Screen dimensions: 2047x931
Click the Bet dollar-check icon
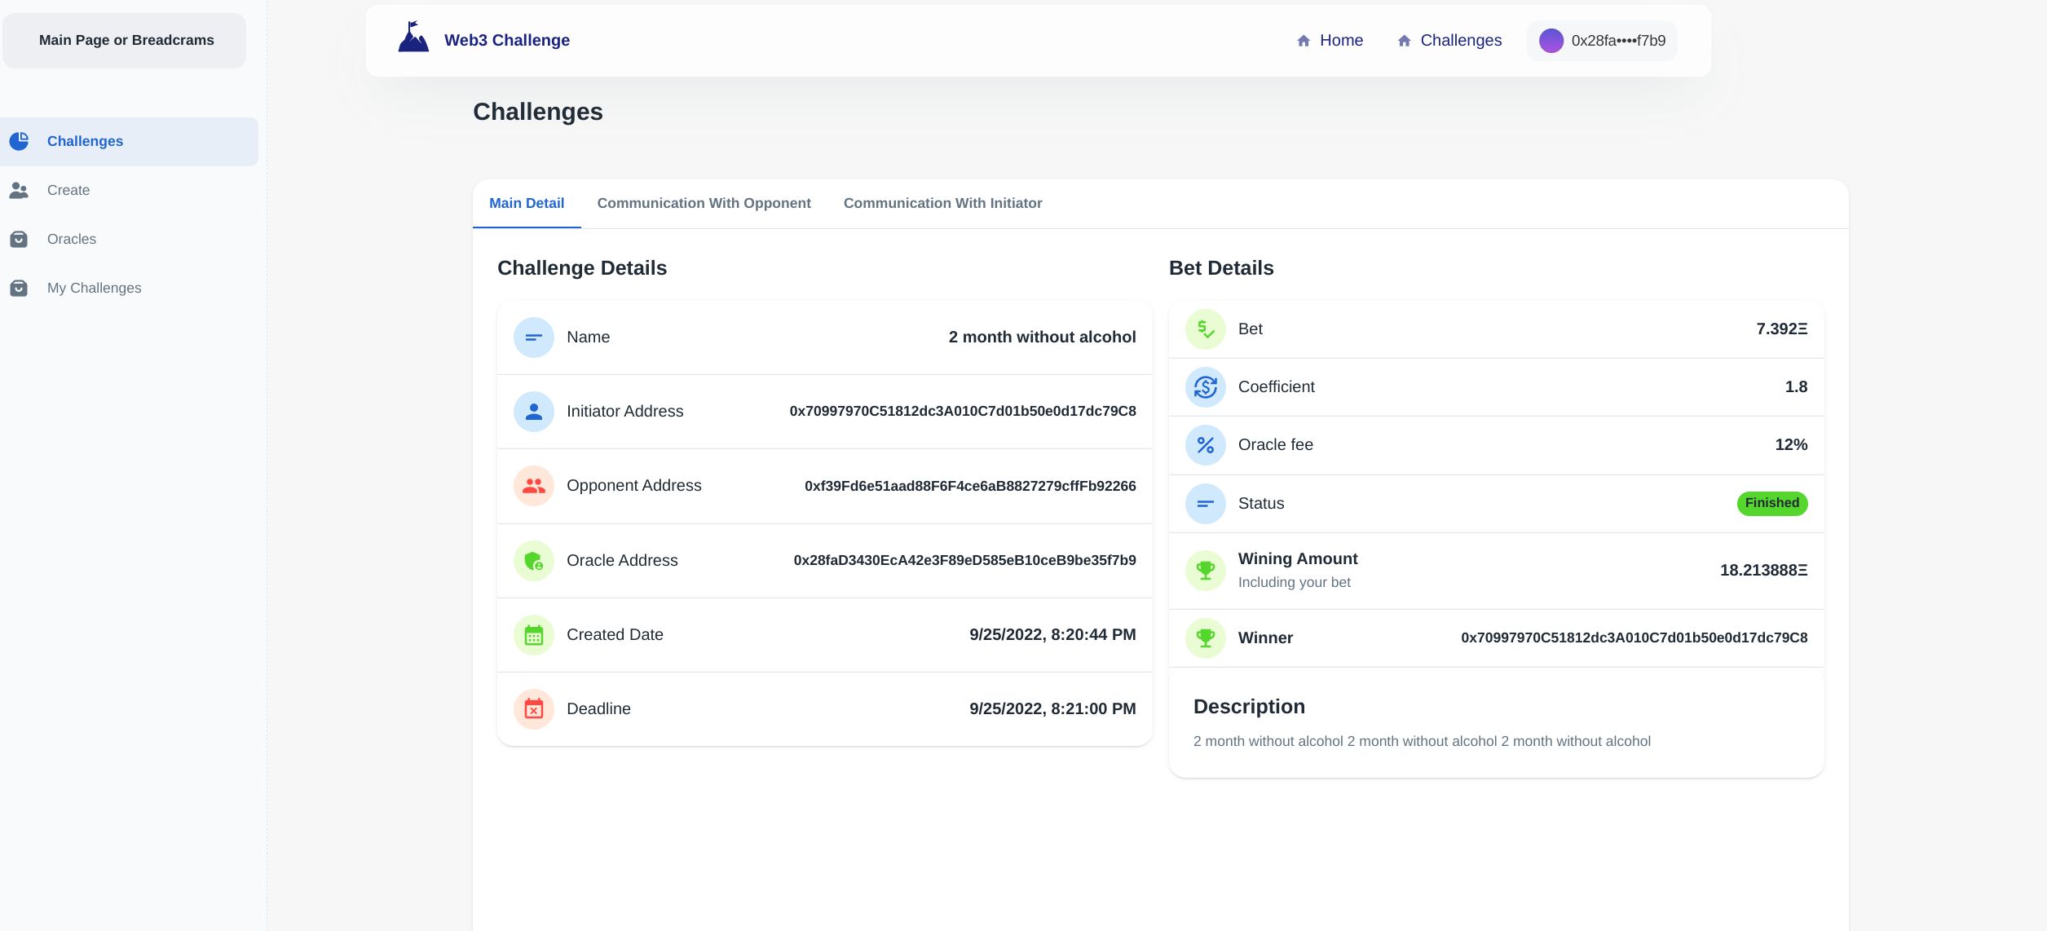click(1206, 329)
